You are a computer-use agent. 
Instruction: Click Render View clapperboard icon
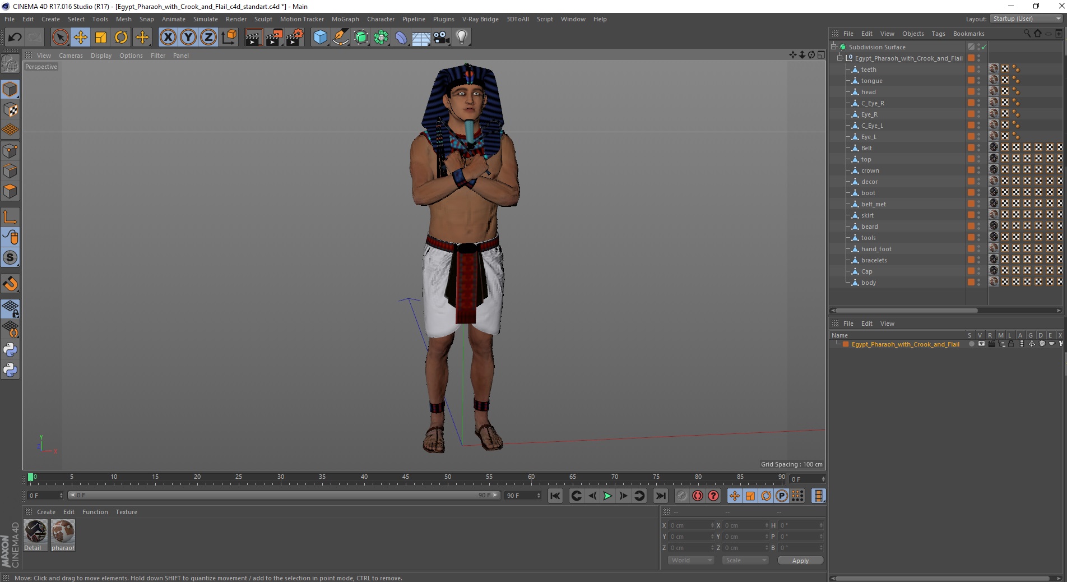(253, 38)
